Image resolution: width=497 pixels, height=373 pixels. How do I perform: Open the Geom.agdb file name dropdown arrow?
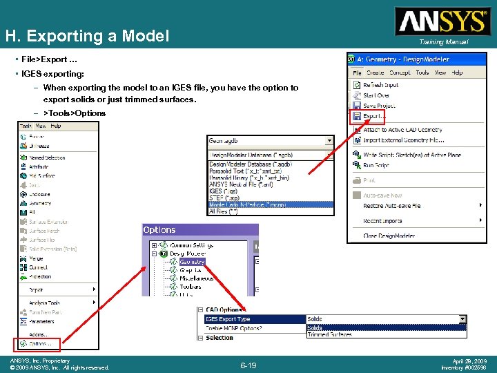(x=329, y=140)
